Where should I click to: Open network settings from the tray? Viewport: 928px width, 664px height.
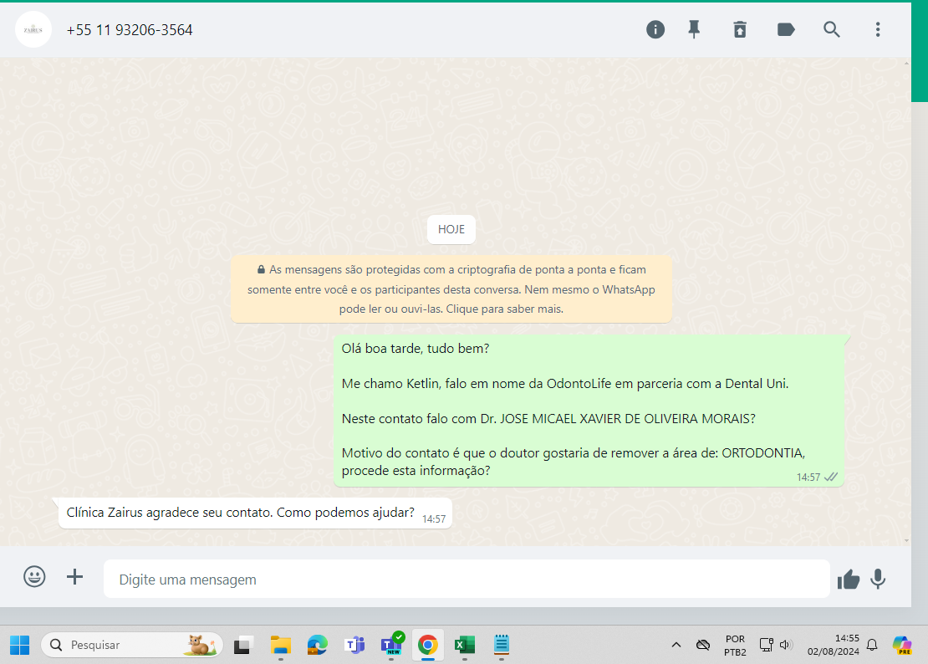point(767,645)
